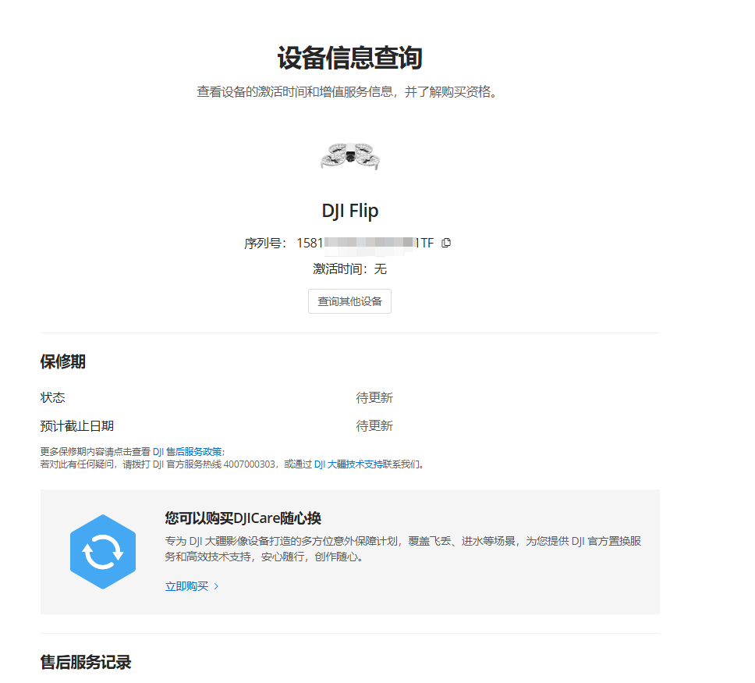Viewport: 755px width, 683px height.
Task: Click the 待更新 value beside 预计截止日期
Action: coord(374,426)
